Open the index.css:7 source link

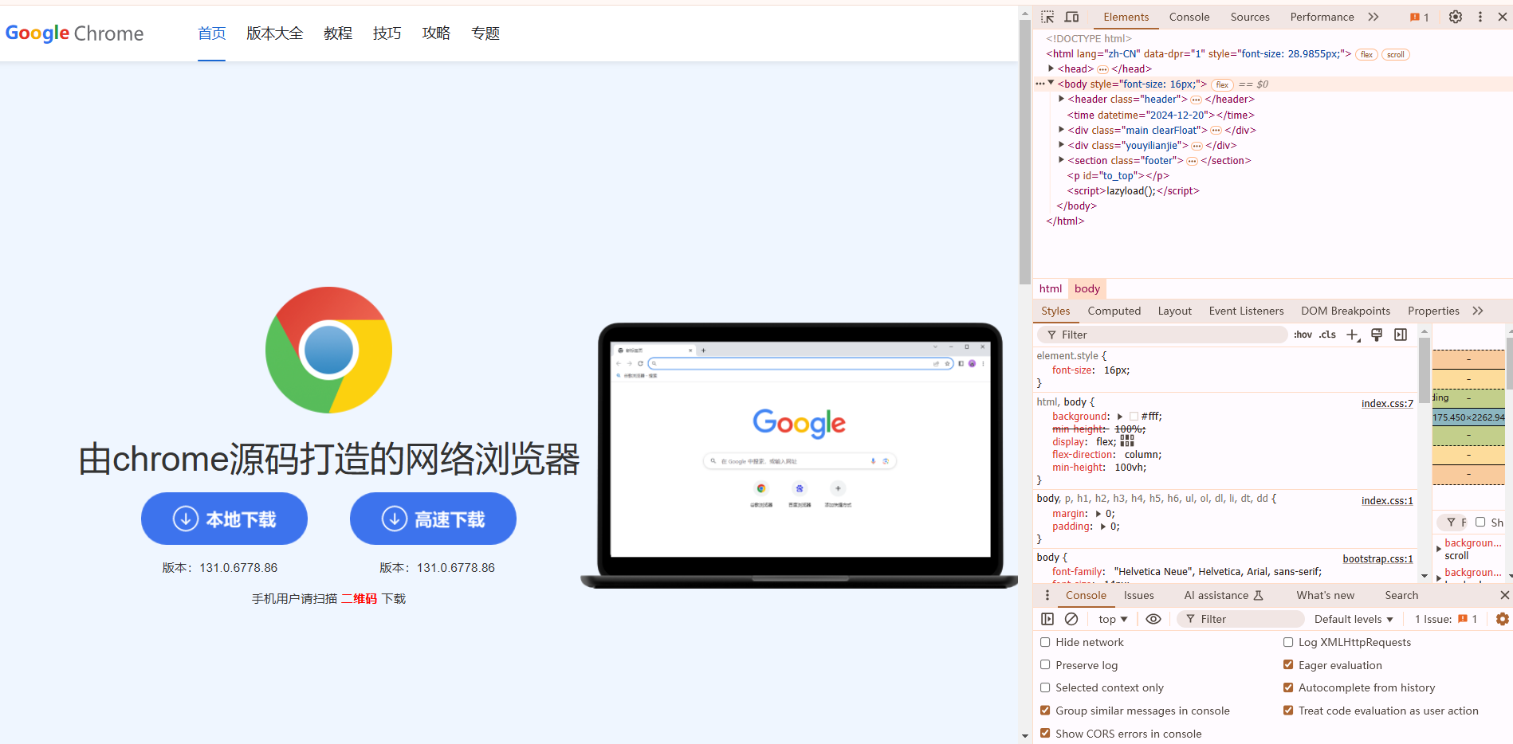[1387, 403]
